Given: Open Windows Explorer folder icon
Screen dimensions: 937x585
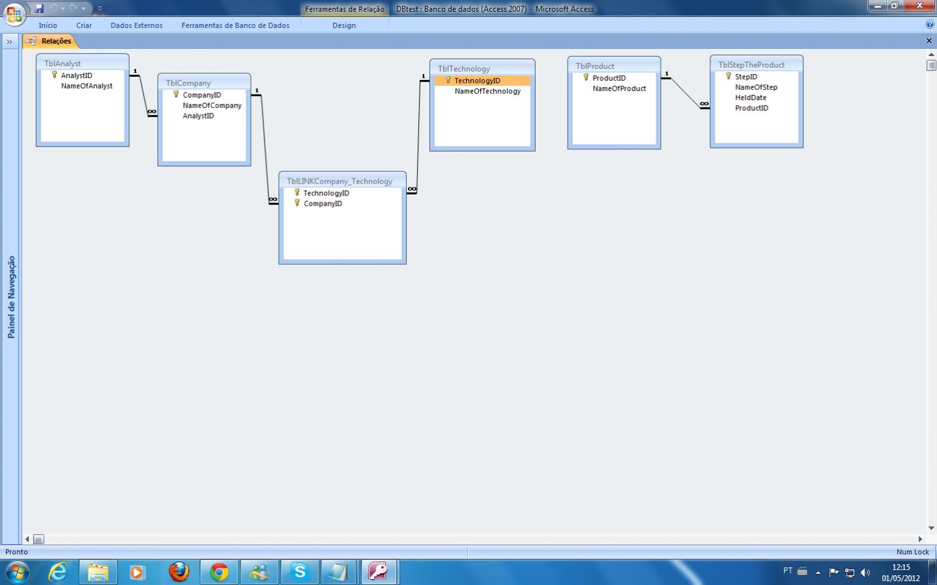Looking at the screenshot, I should click(x=98, y=572).
